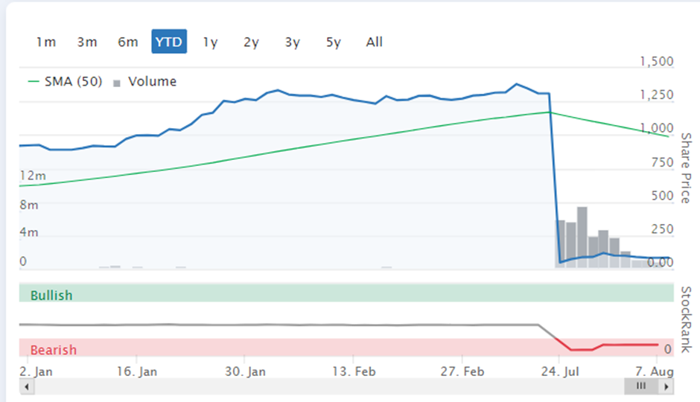The width and height of the screenshot is (700, 402).
Task: Click the Share Price axis title
Action: (x=686, y=167)
